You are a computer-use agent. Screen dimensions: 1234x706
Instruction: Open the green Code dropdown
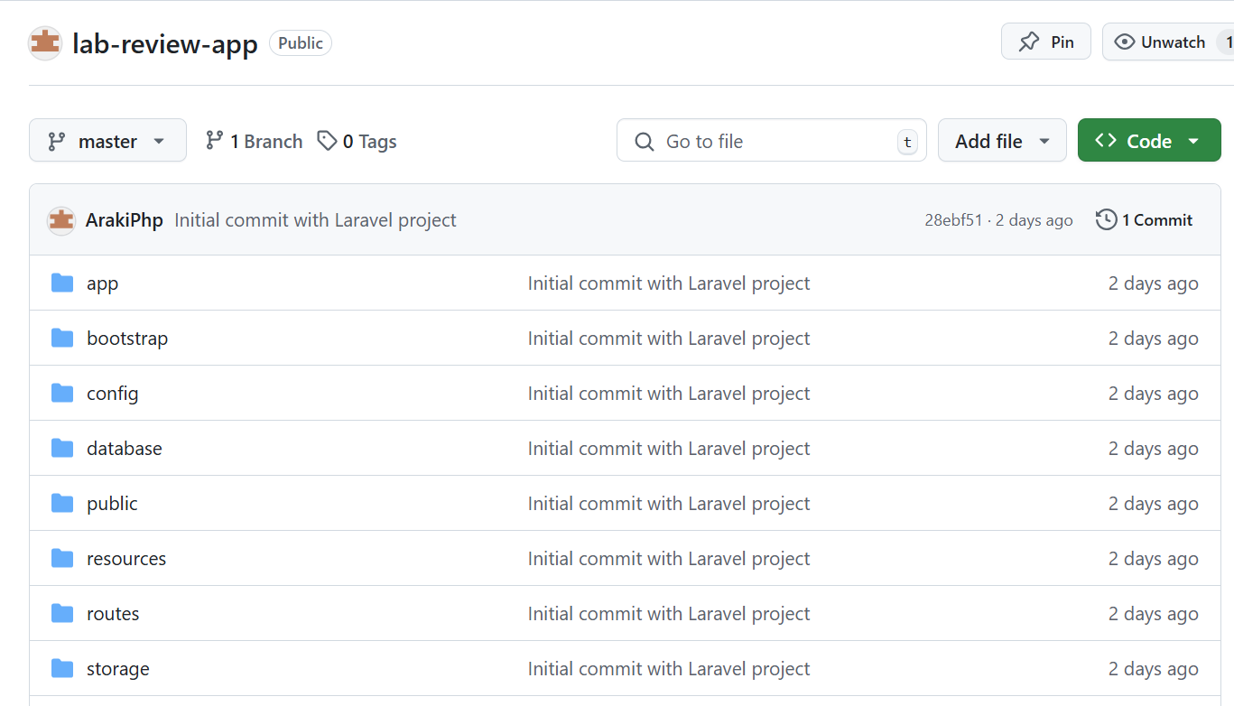tap(1148, 141)
